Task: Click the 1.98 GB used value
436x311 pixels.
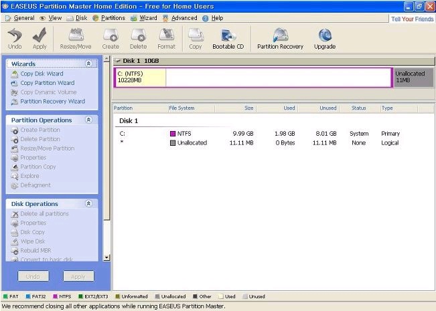Action: (285, 134)
